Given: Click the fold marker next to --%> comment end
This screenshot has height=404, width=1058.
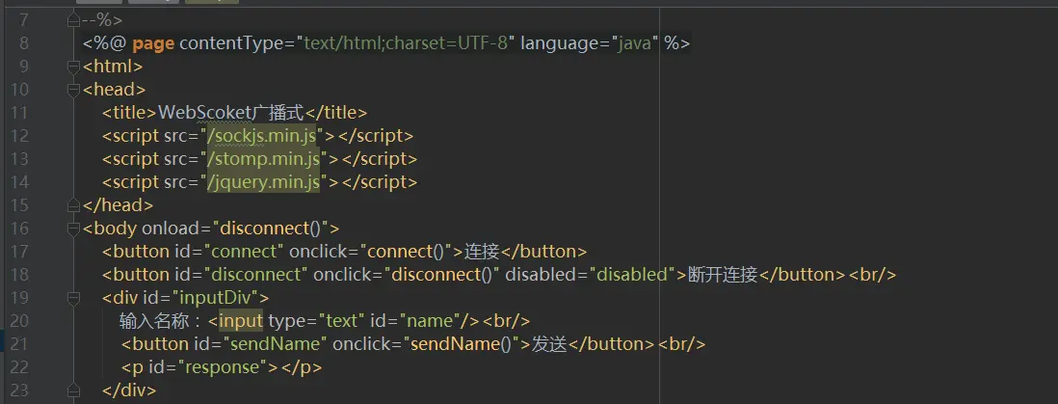Looking at the screenshot, I should [x=73, y=21].
